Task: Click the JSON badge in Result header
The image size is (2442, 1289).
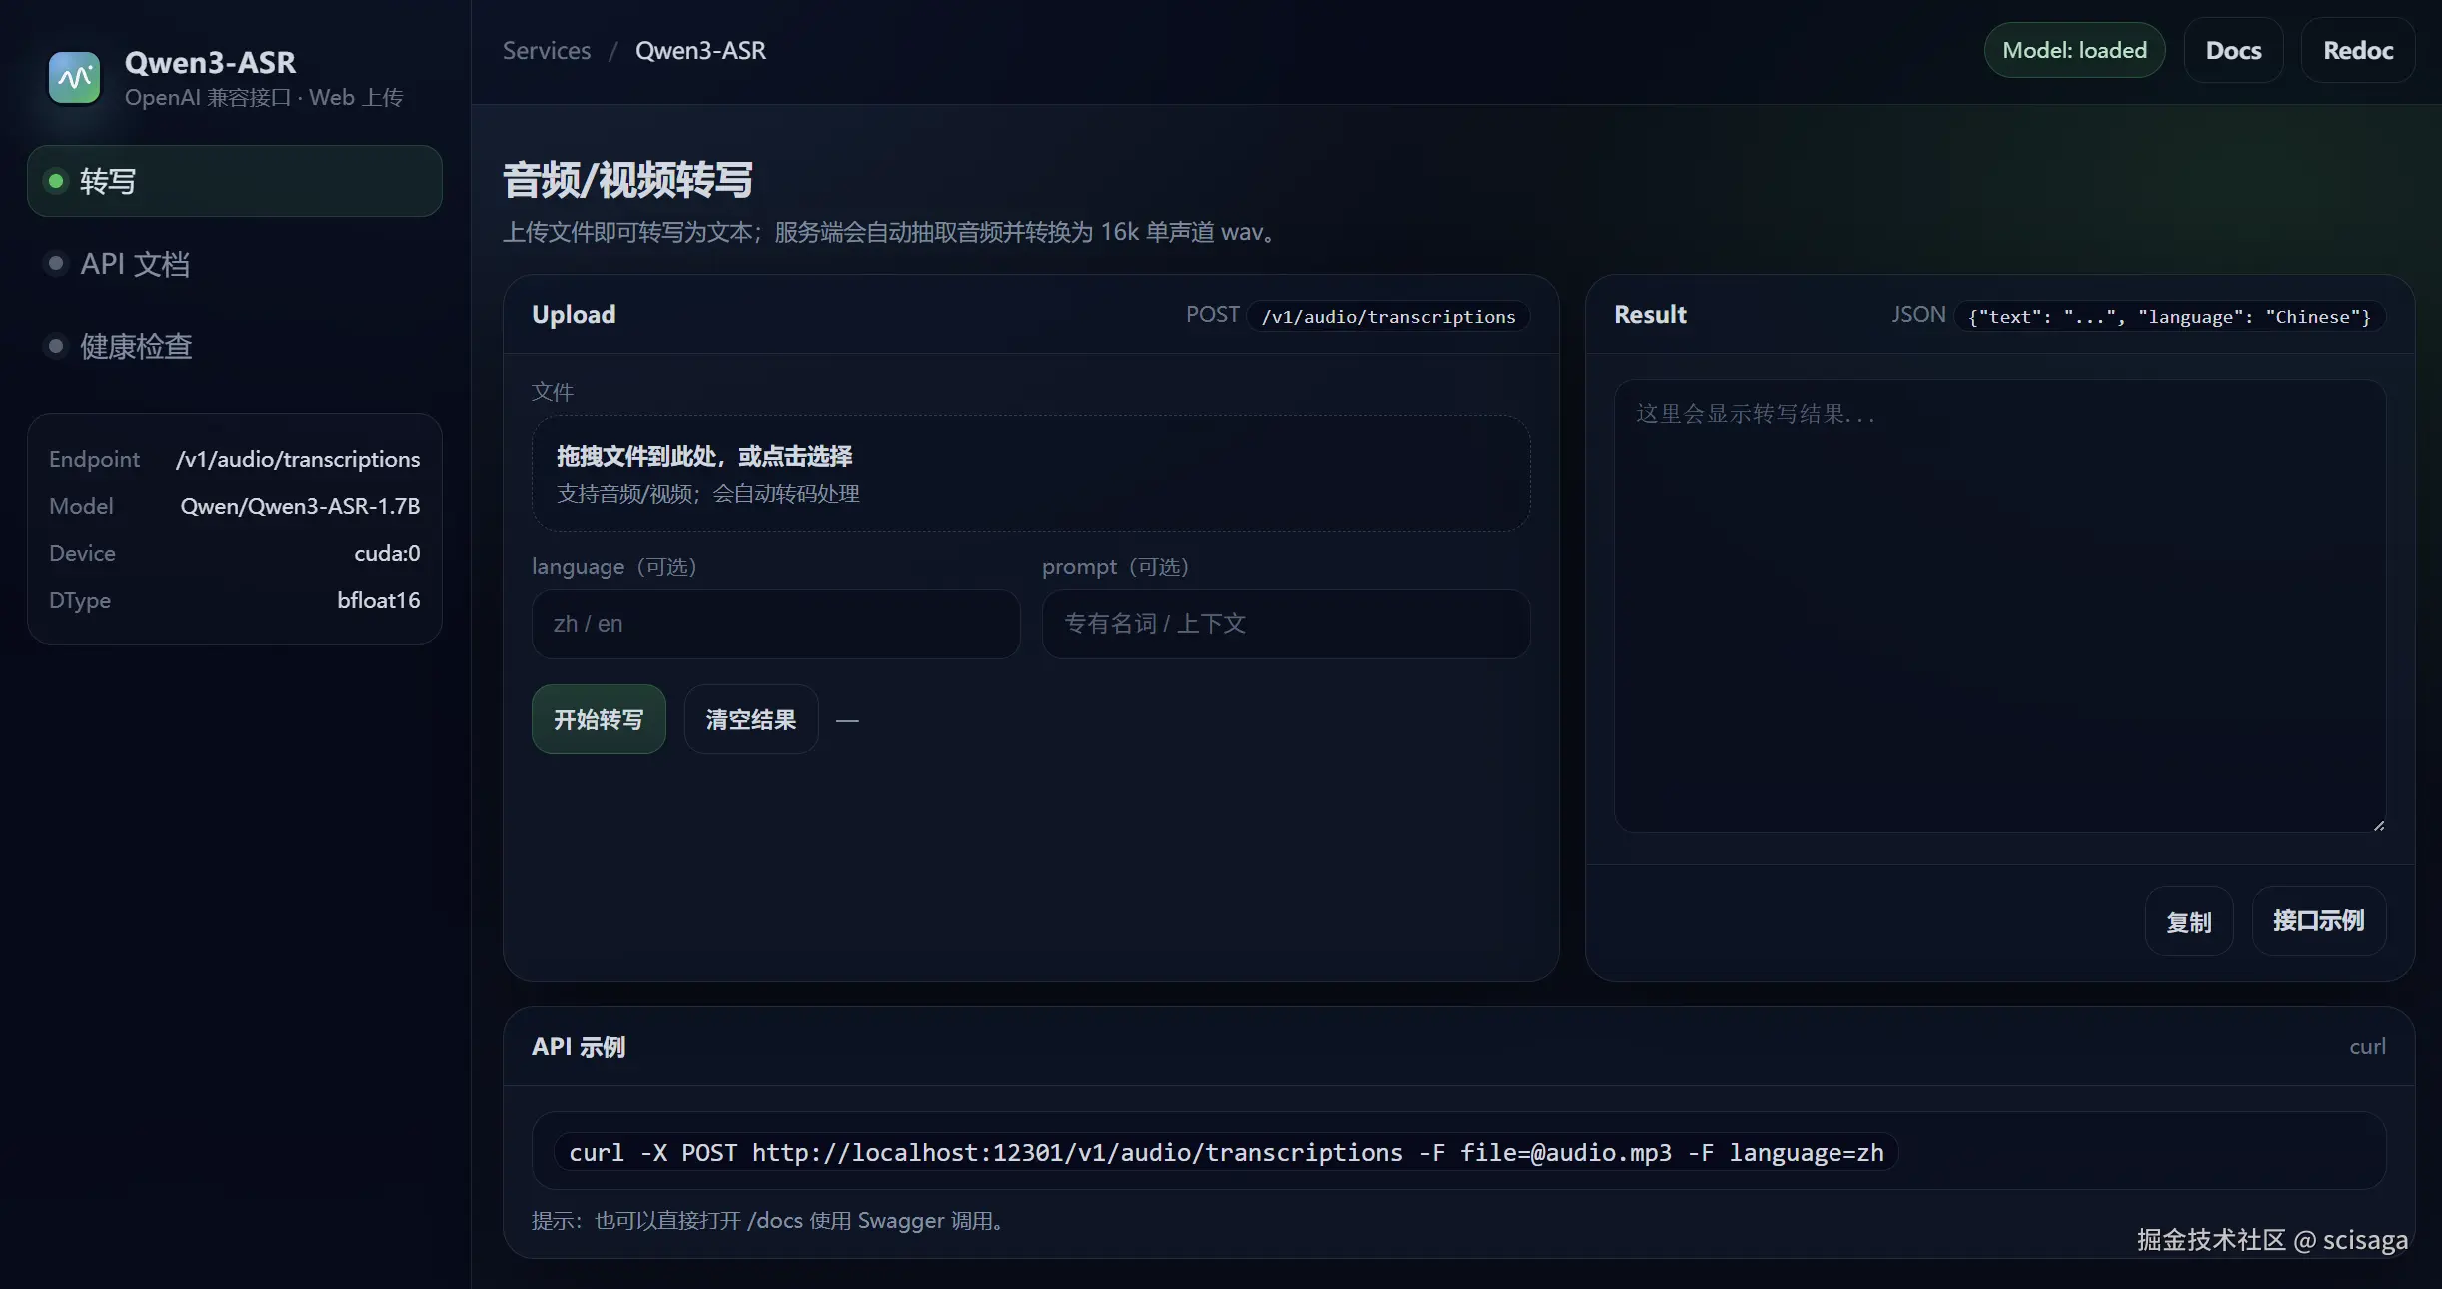Action: click(x=1916, y=314)
